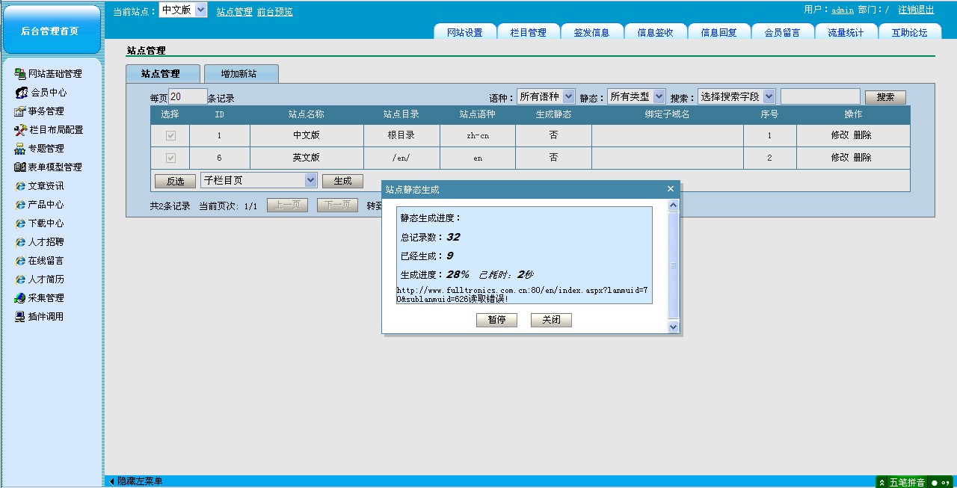The image size is (957, 488).
Task: Click the search keyword input field
Action: point(819,96)
